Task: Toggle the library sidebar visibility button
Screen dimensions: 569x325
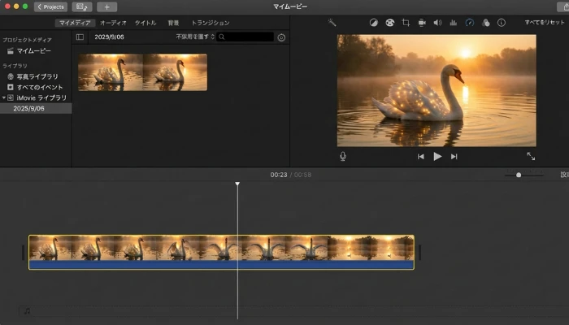Action: [x=80, y=37]
